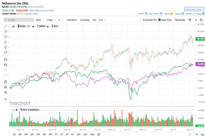This screenshot has height=139, width=205.
Task: Click the $SPX green color swatch
Action: point(38,26)
